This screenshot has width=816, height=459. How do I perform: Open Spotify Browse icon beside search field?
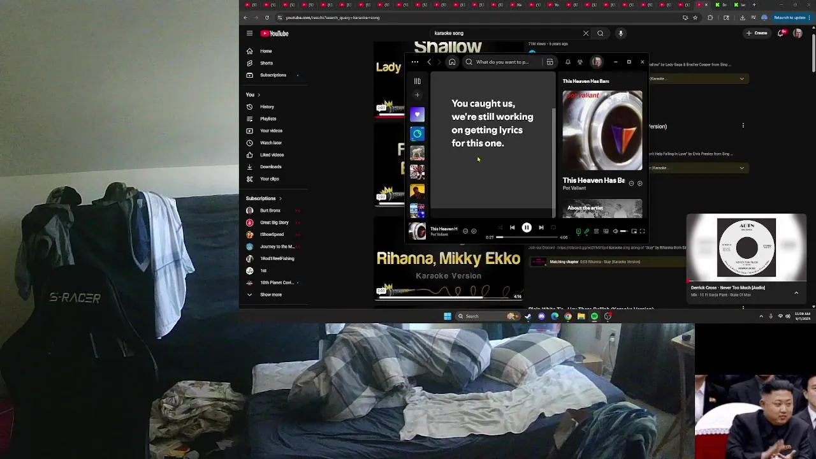550,62
